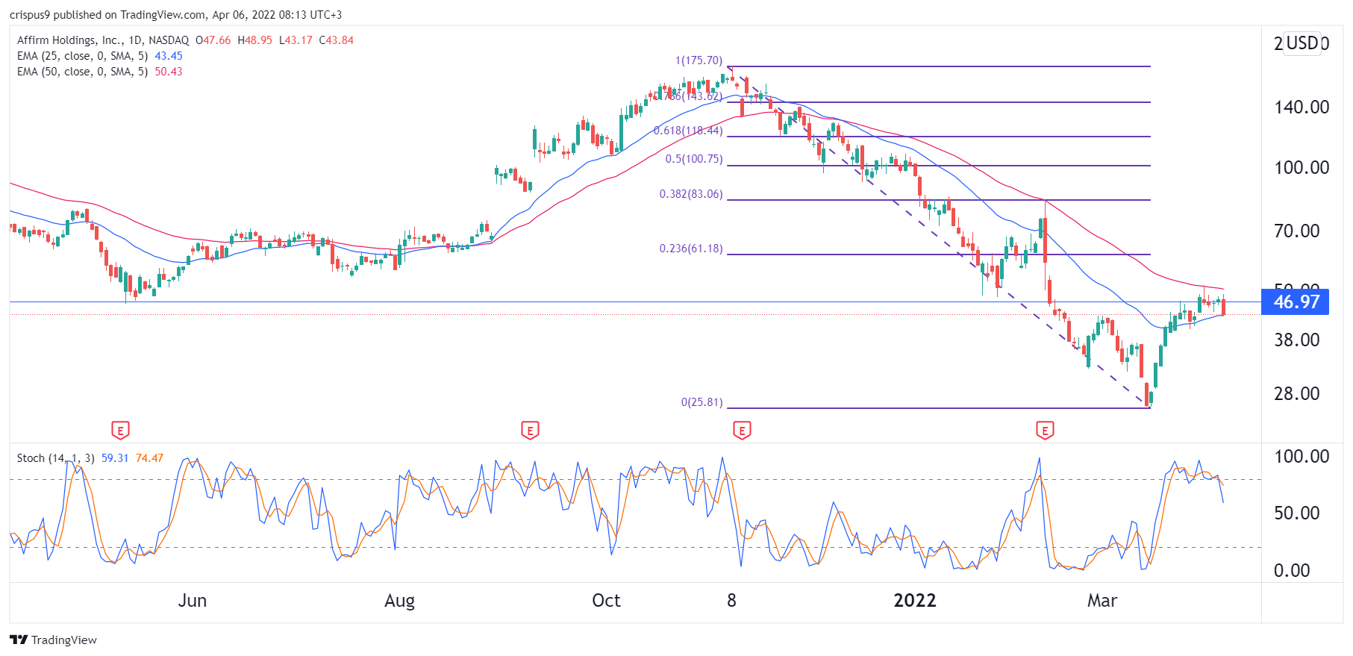Click the EMA 25 value 43.45
This screenshot has height=656, width=1353.
pos(169,56)
